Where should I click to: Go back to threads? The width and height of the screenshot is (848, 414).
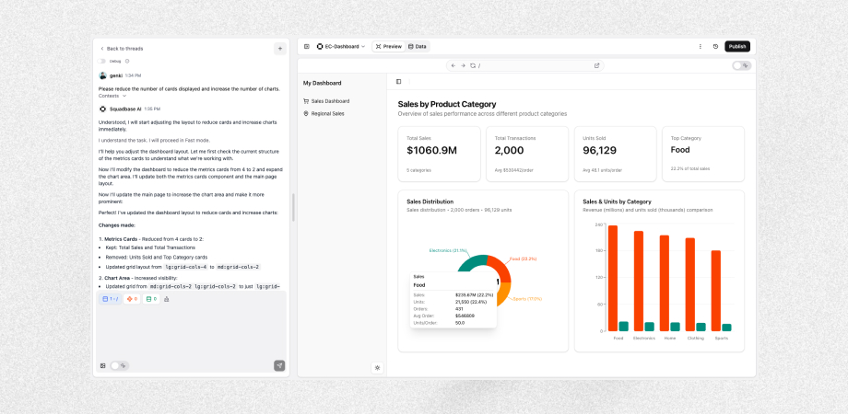click(x=122, y=49)
